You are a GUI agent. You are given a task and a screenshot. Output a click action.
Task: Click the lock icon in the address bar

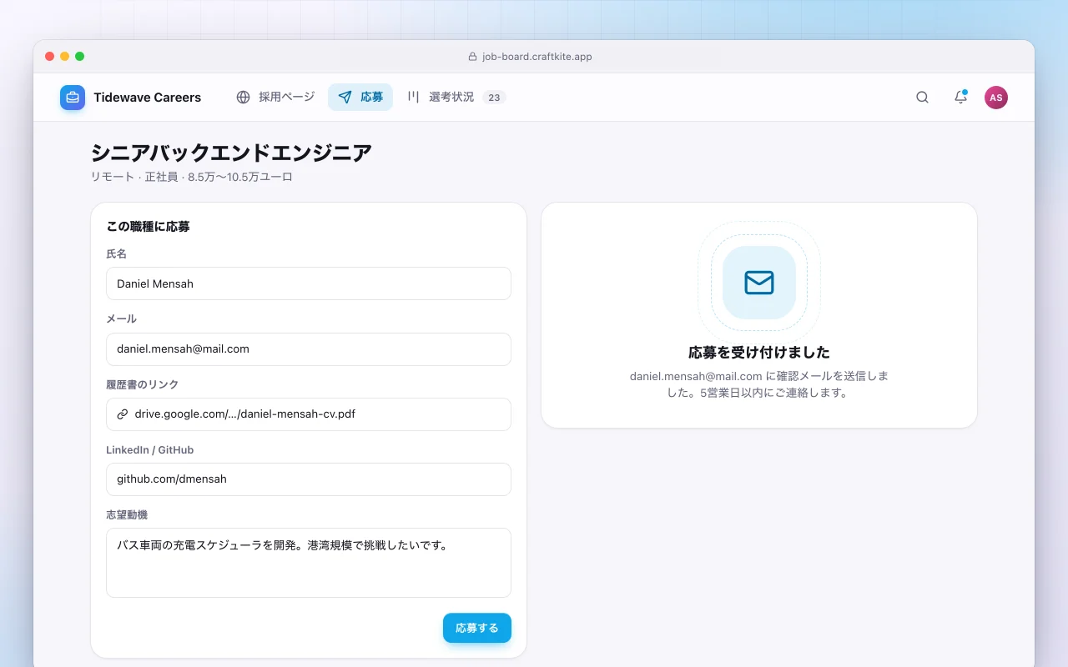[474, 57]
